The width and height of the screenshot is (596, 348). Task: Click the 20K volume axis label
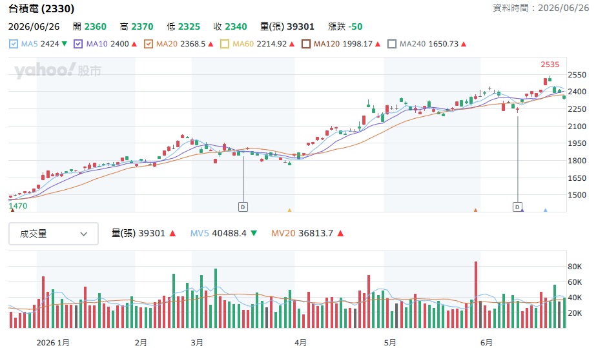575,313
